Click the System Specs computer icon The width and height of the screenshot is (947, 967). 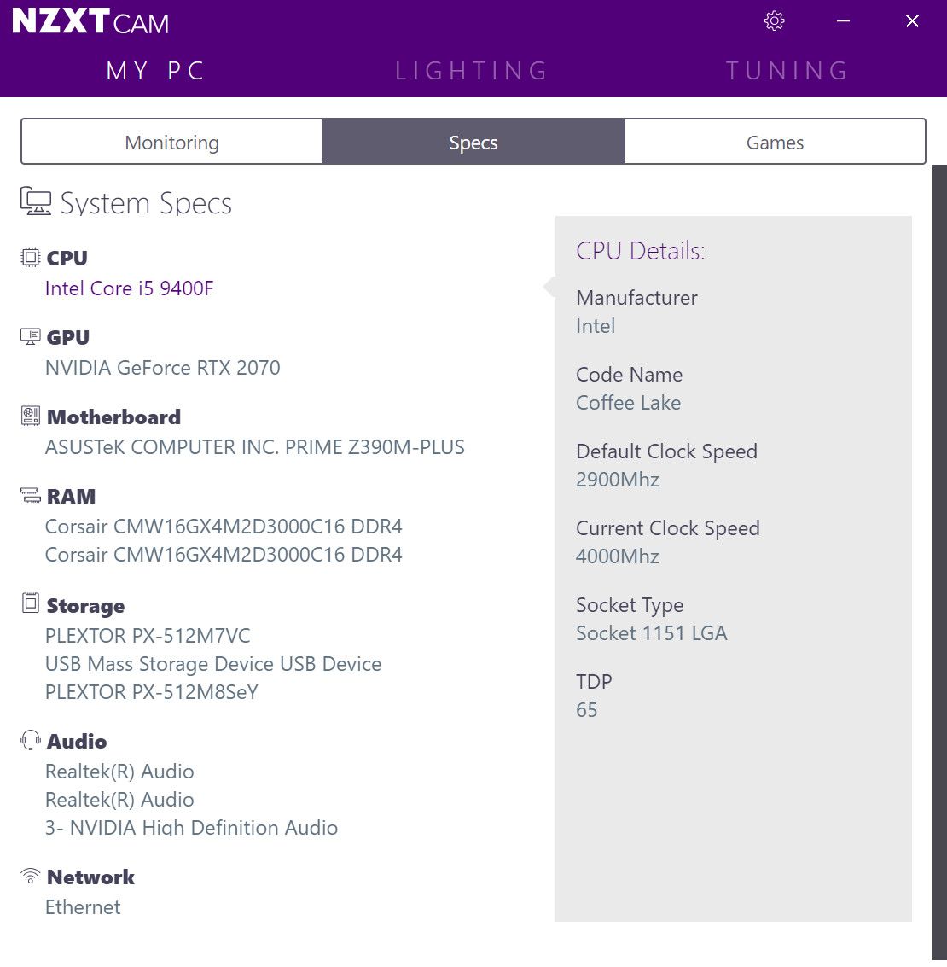click(36, 202)
